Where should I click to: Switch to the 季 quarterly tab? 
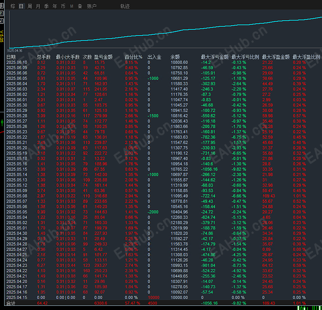point(47,6)
